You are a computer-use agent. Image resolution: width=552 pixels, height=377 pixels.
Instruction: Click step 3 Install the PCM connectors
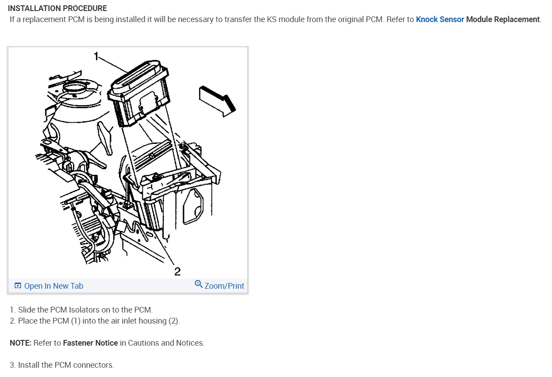(62, 366)
